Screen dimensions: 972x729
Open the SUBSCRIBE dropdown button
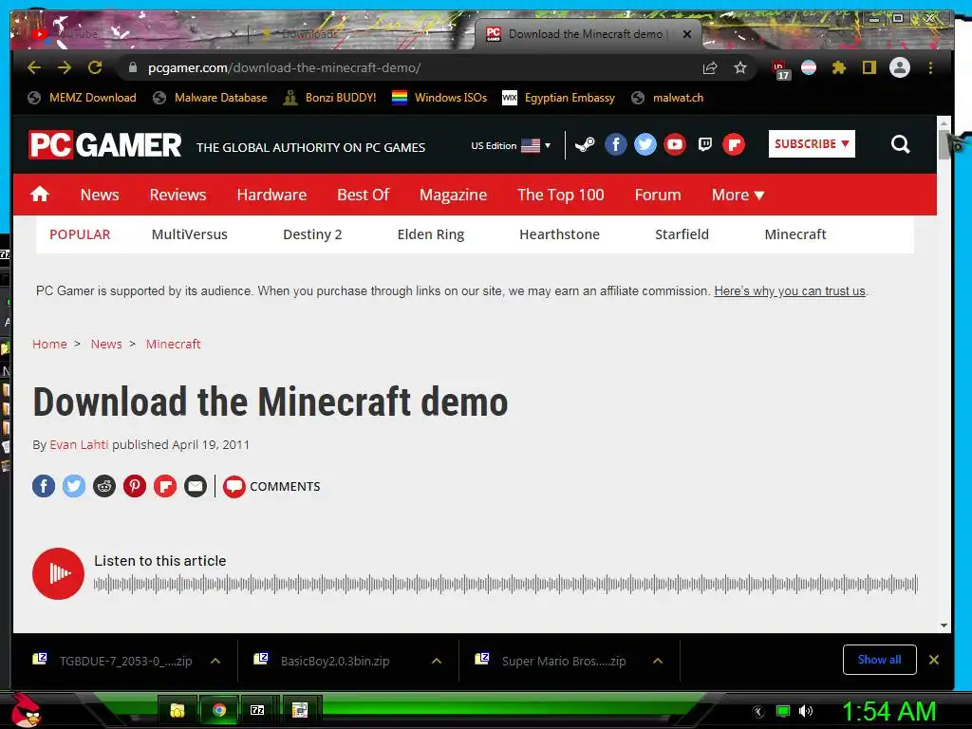click(812, 144)
